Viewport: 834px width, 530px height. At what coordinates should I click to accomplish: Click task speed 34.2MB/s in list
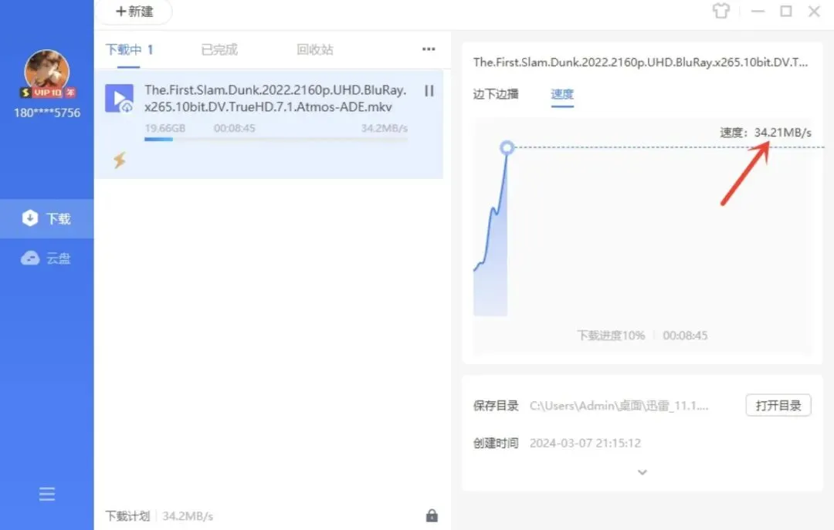pos(384,128)
